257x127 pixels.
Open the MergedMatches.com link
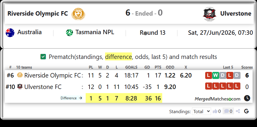pos(218,99)
